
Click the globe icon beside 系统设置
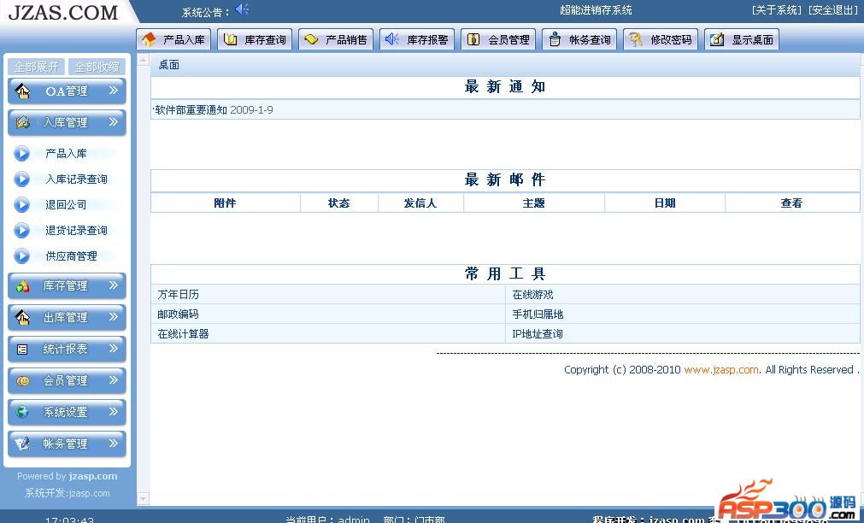click(x=22, y=412)
